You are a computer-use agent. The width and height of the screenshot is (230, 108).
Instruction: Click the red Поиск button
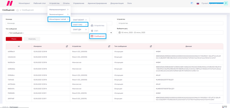click(14, 39)
